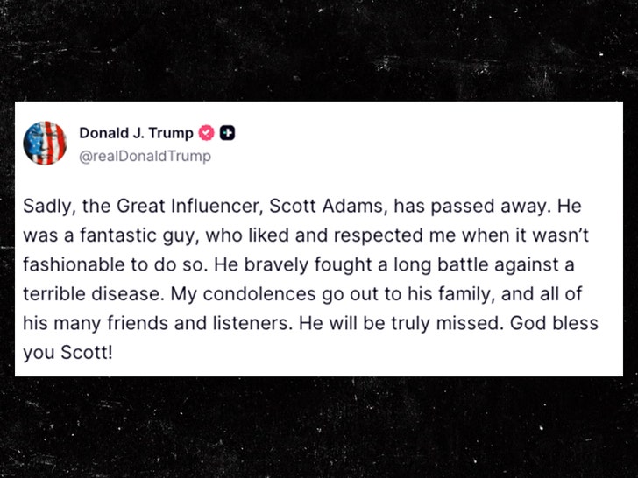
Task: Click the black plus badge icon
Action: coord(227,133)
